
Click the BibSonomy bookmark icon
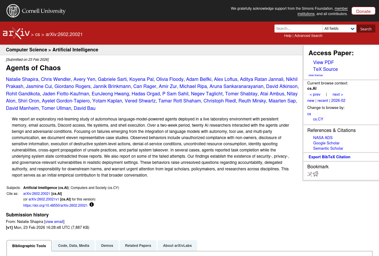click(310, 174)
